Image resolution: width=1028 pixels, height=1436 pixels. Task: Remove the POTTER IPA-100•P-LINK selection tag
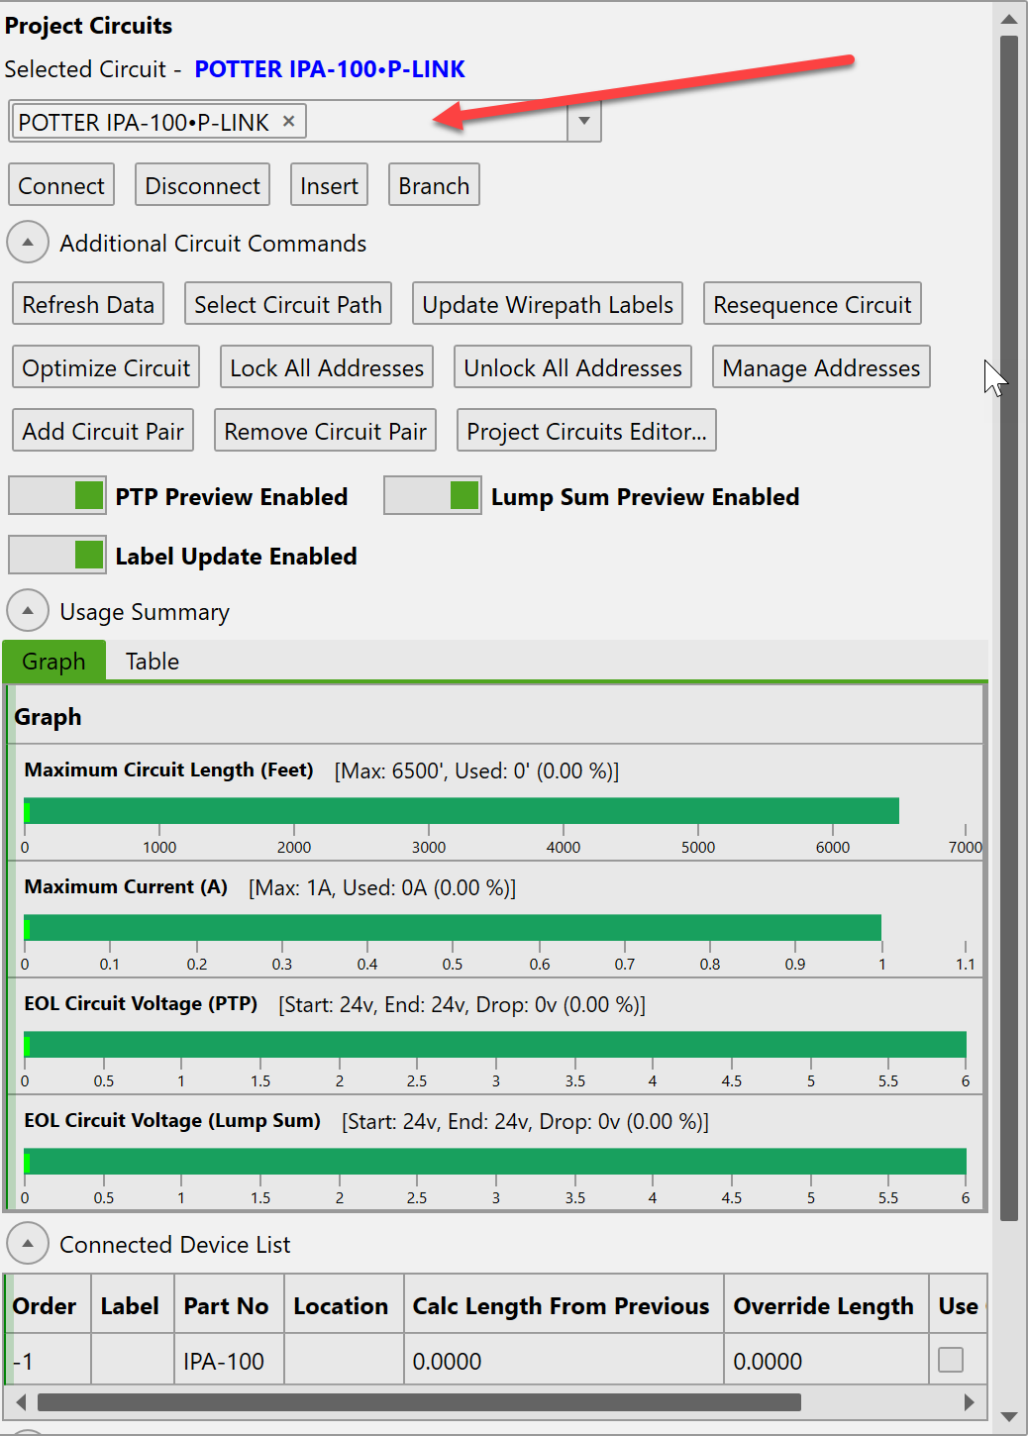288,121
